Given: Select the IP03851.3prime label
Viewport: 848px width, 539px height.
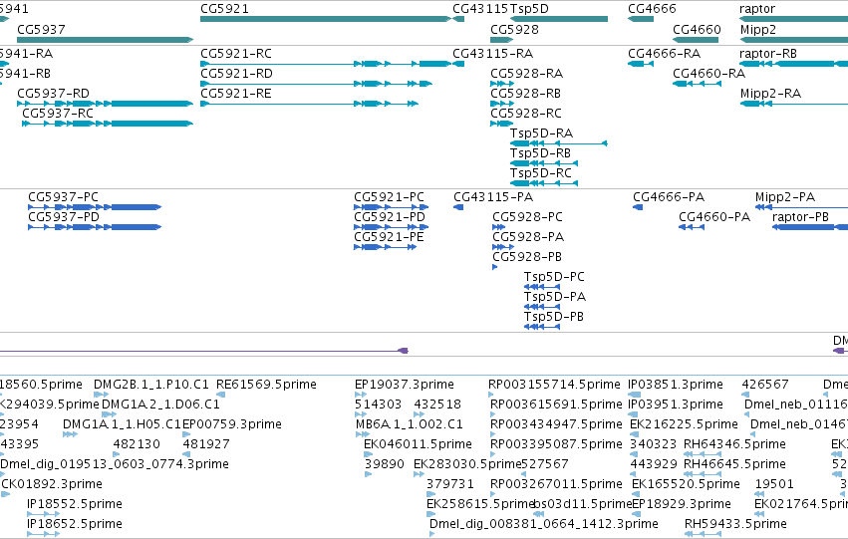Looking at the screenshot, I should tap(676, 385).
